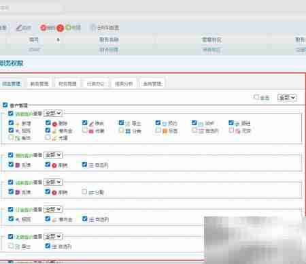
Task: Click the red delete icon in the first permission group
Action: point(54,124)
